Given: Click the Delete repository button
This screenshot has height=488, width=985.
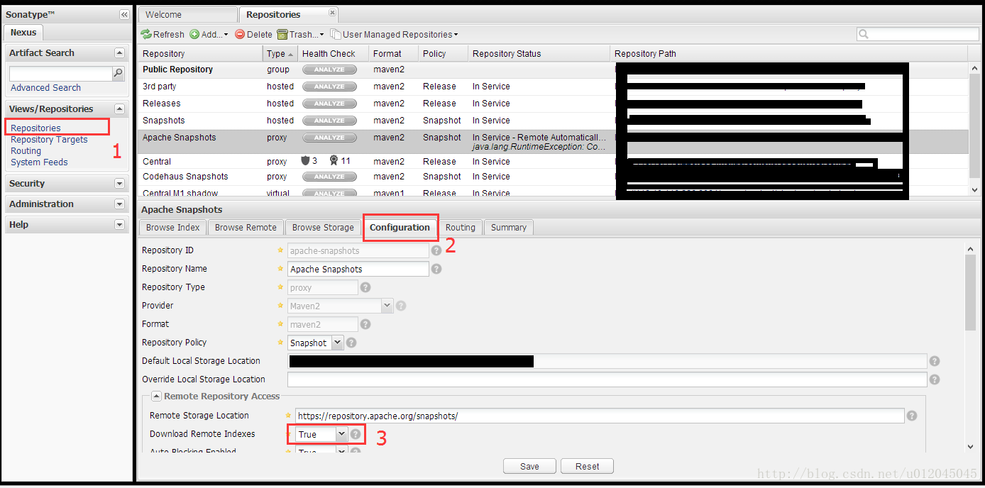Looking at the screenshot, I should point(253,34).
